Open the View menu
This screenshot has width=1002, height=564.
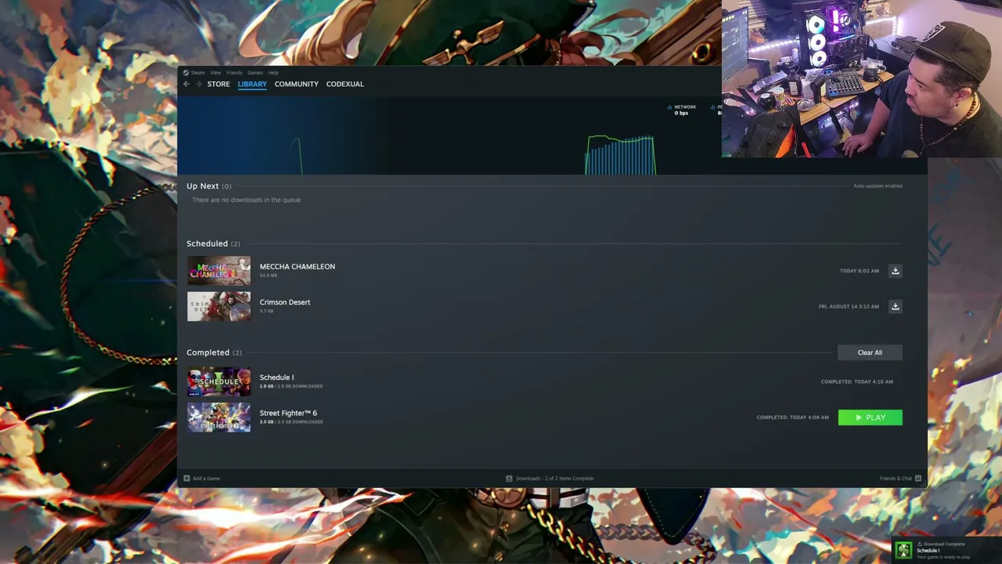pyautogui.click(x=215, y=73)
